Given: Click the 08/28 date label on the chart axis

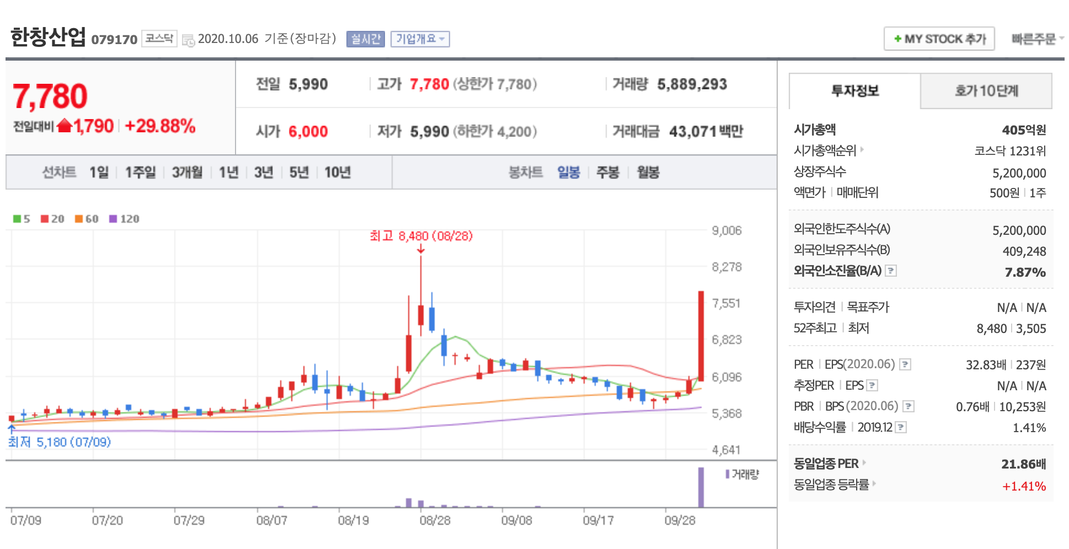Looking at the screenshot, I should pyautogui.click(x=435, y=520).
